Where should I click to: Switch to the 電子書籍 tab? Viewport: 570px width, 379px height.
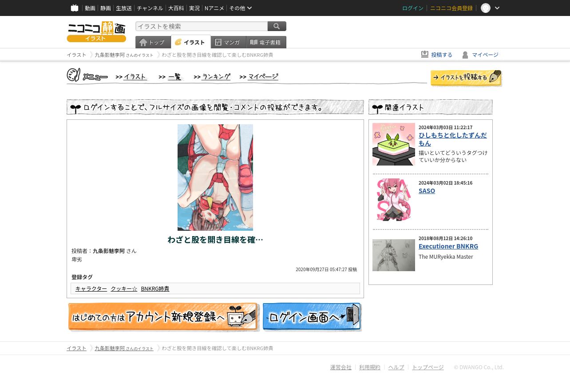266,42
